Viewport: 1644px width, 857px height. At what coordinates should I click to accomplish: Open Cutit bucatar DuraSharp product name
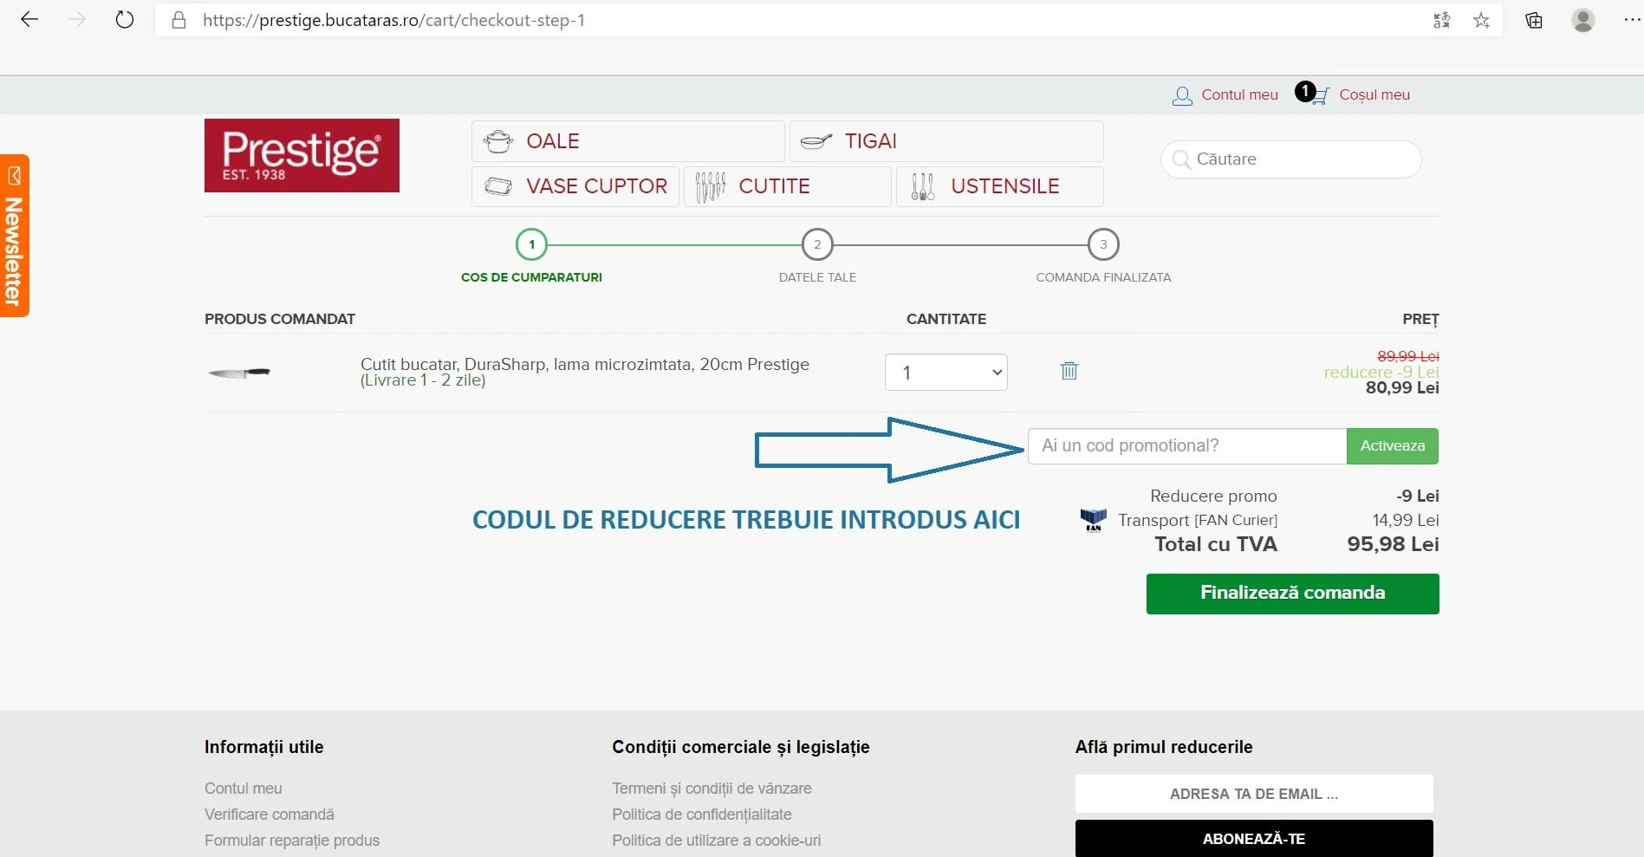tap(585, 365)
